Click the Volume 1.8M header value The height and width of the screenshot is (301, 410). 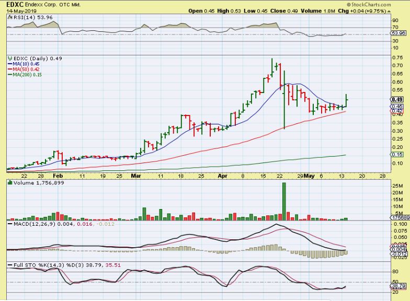tap(318, 11)
